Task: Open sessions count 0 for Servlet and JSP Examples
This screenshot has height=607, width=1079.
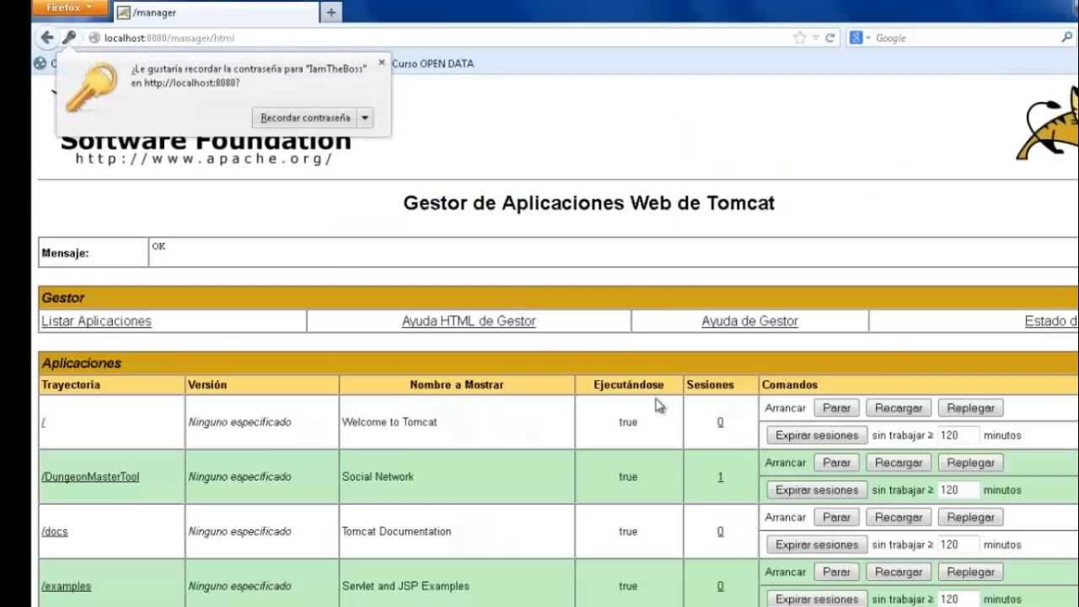Action: pyautogui.click(x=720, y=587)
